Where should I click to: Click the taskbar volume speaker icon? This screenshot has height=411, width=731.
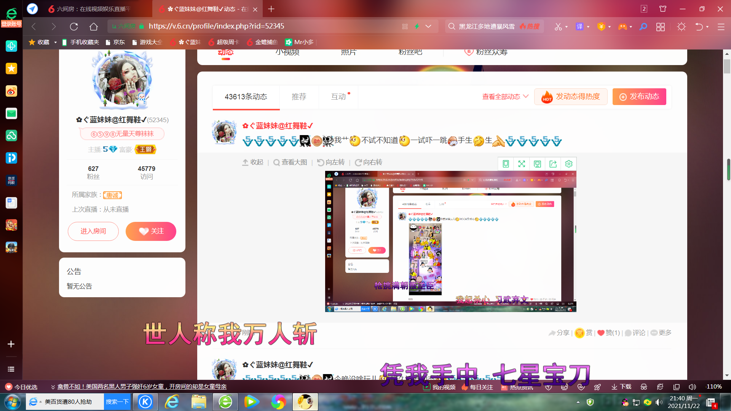659,402
